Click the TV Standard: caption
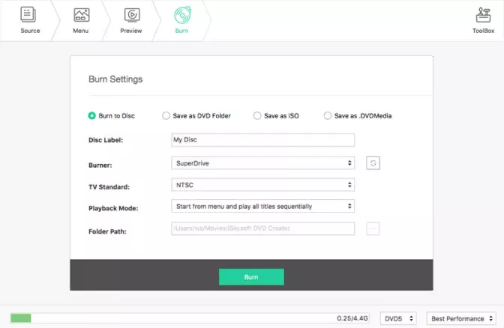This screenshot has width=504, height=328. [x=109, y=187]
